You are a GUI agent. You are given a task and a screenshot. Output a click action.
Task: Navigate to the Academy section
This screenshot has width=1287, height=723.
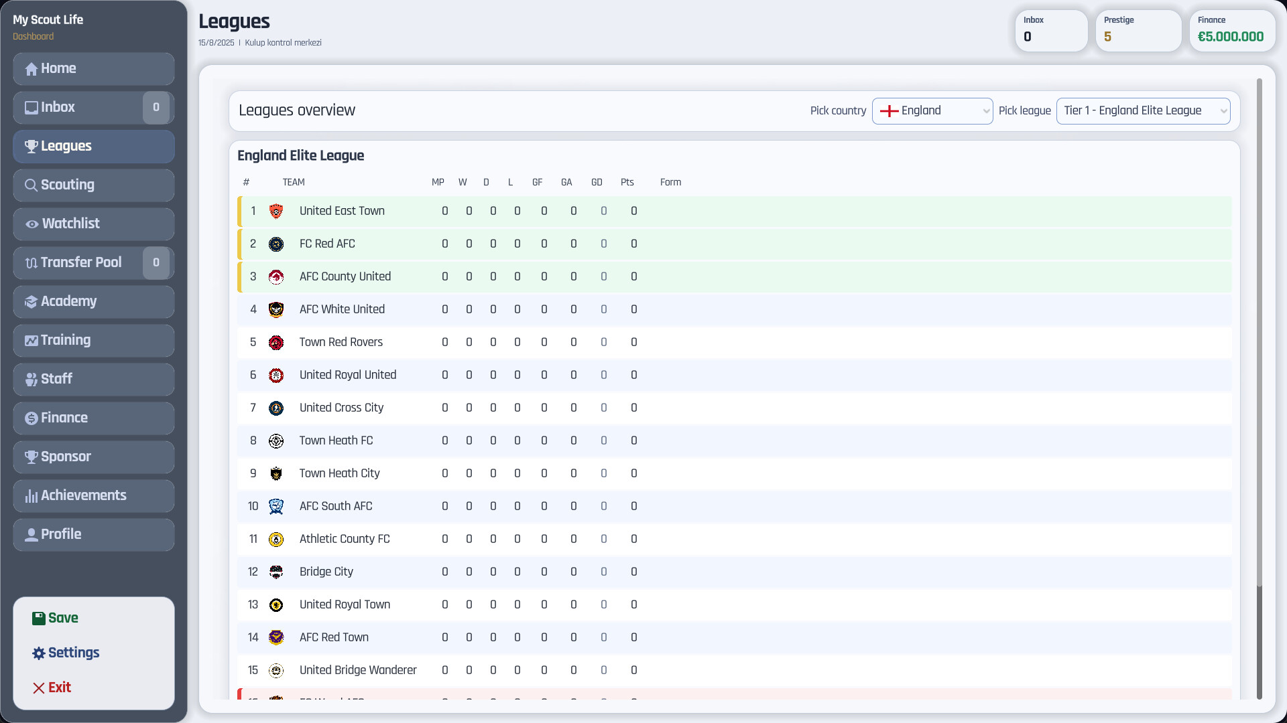(x=93, y=301)
